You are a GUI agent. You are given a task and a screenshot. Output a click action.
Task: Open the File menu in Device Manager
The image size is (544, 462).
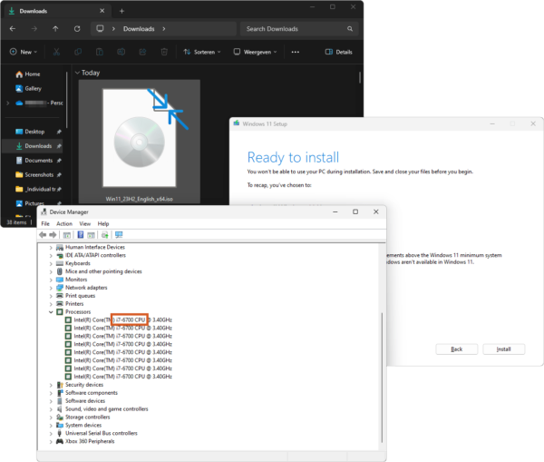click(45, 223)
